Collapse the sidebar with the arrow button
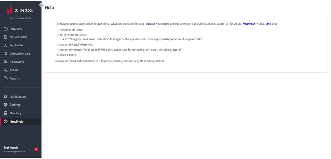This screenshot has width=331, height=159. click(42, 5)
